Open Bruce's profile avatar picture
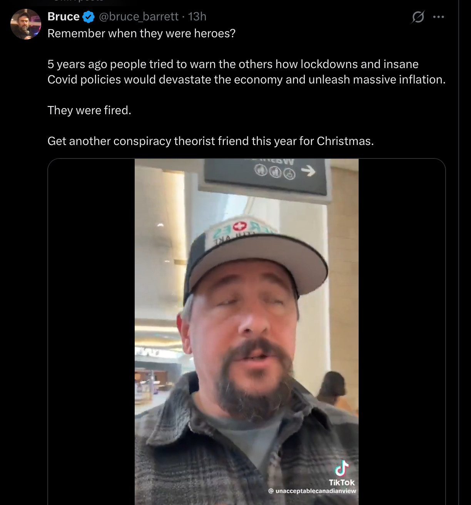The image size is (471, 505). pos(26,24)
